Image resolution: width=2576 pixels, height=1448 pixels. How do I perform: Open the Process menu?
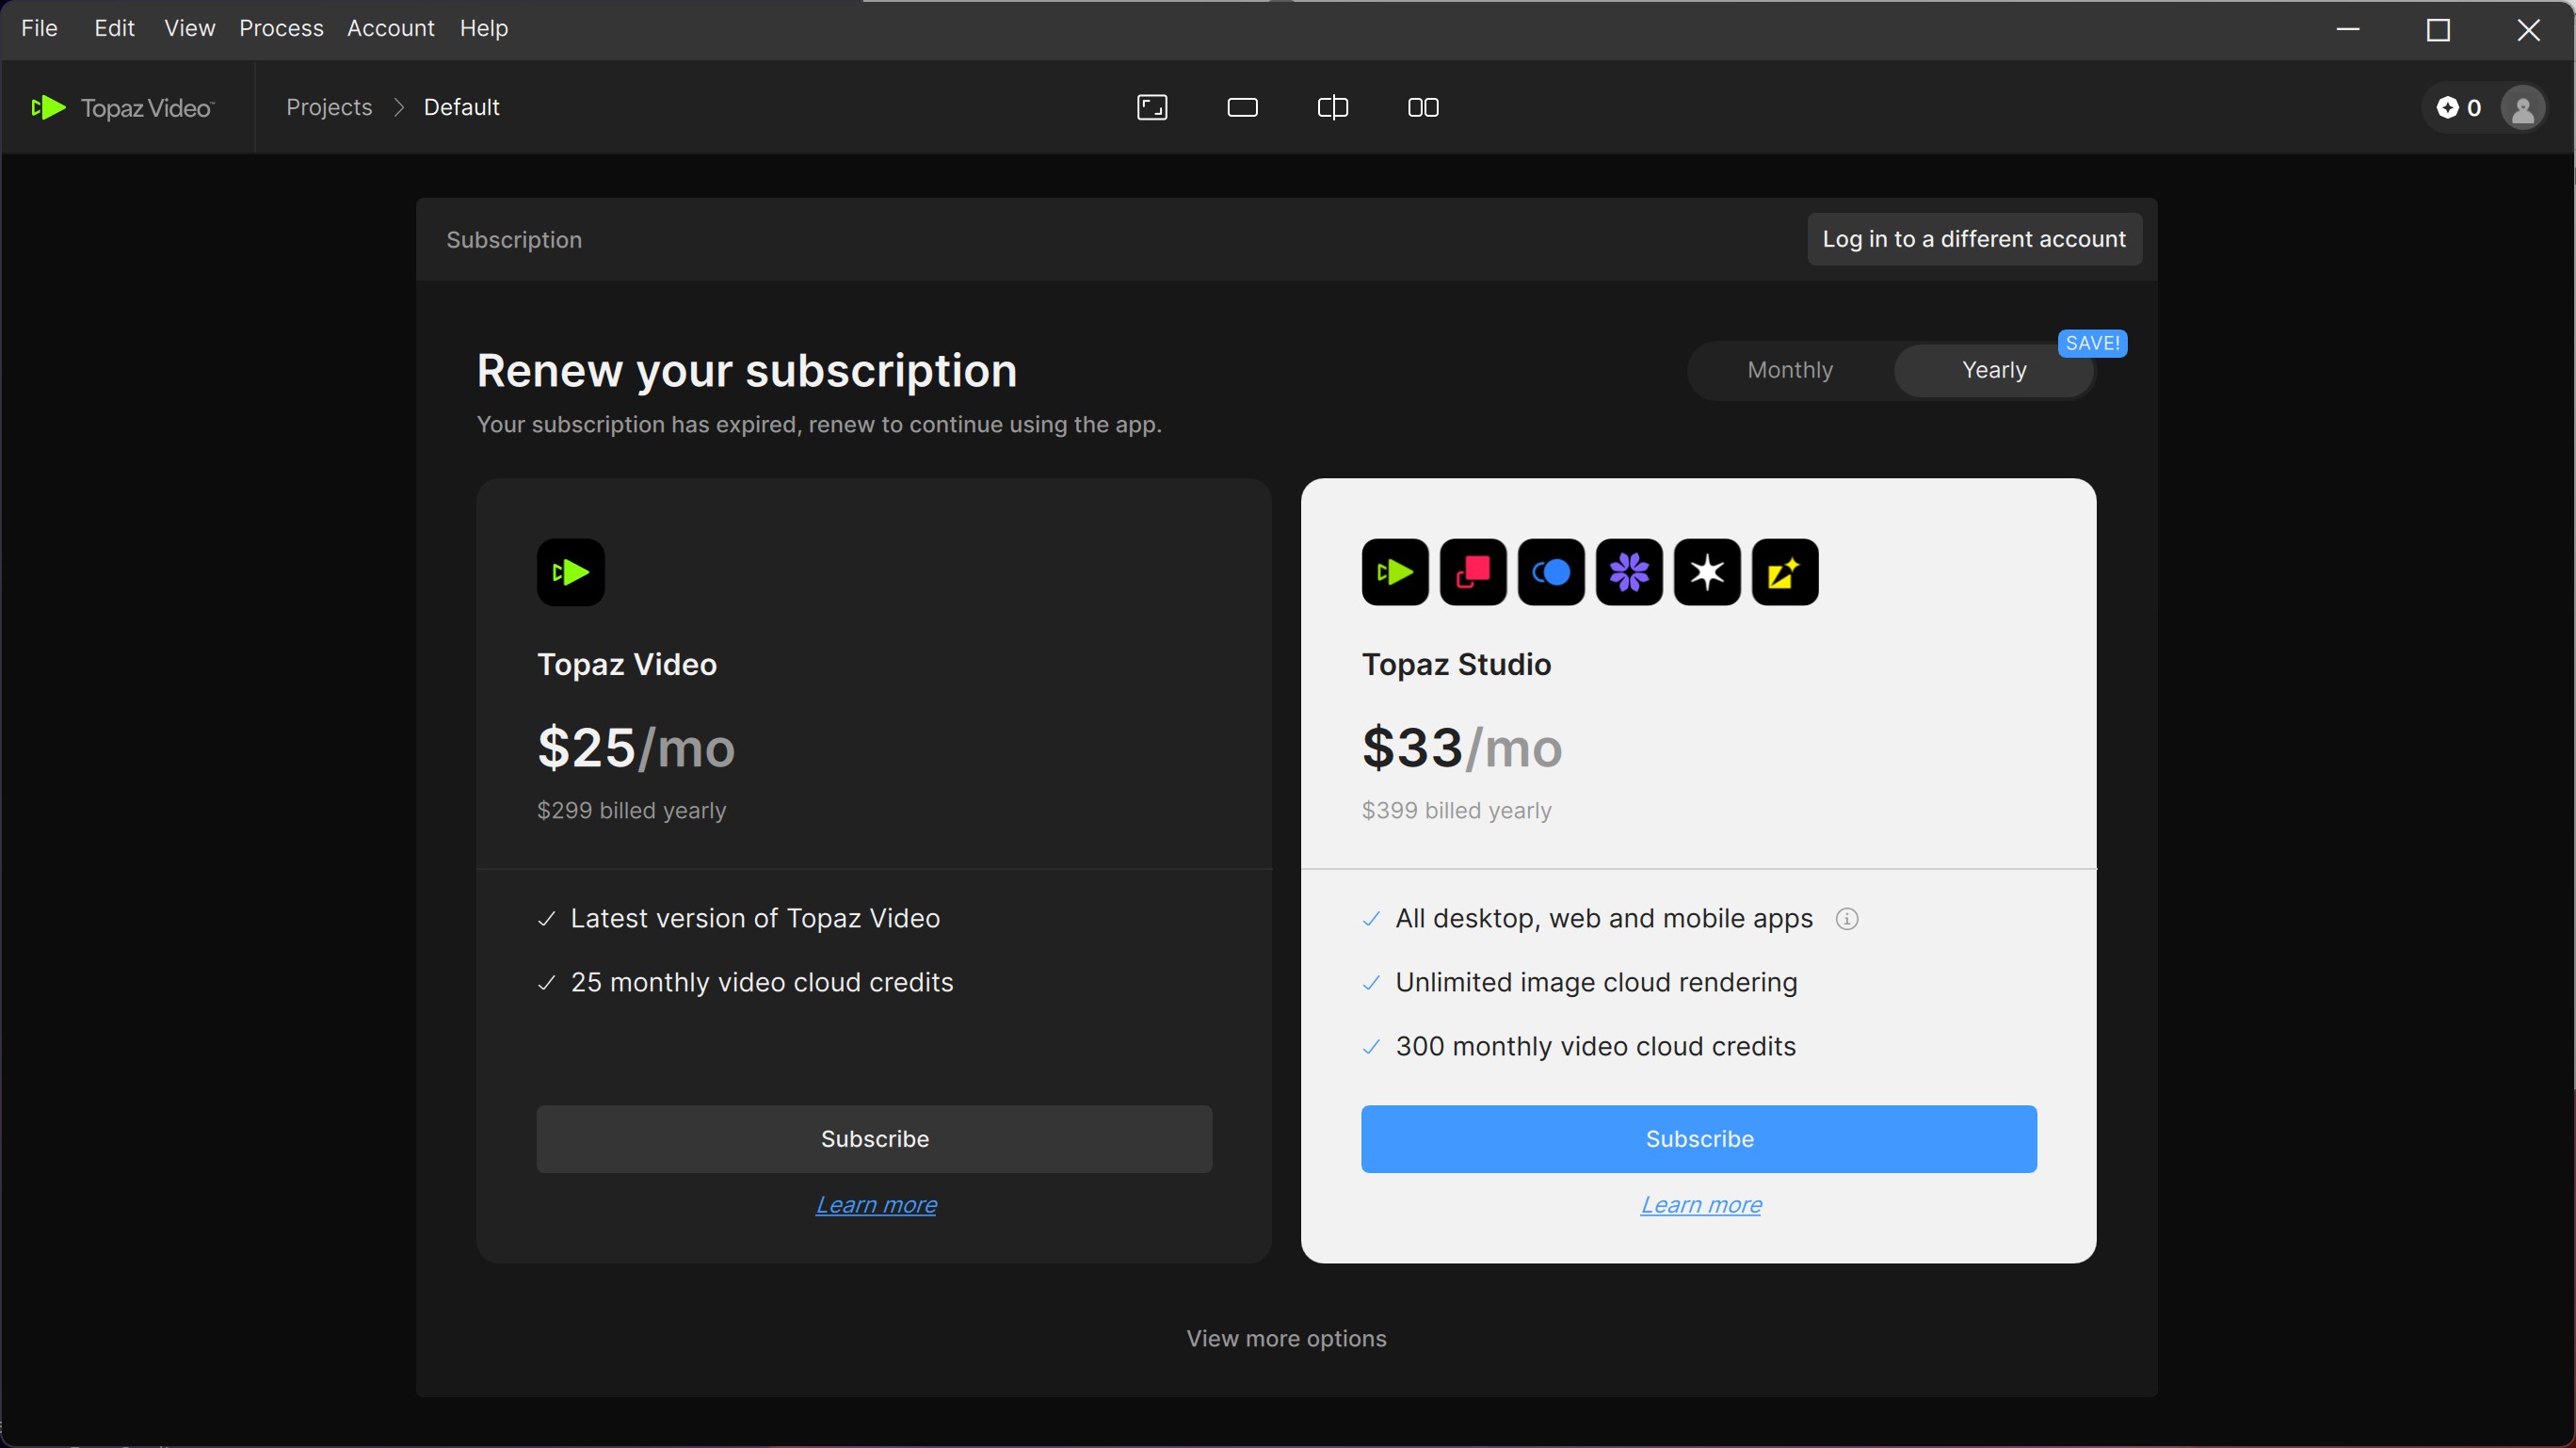tap(281, 28)
